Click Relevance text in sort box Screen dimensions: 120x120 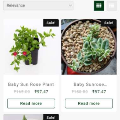point(16,5)
